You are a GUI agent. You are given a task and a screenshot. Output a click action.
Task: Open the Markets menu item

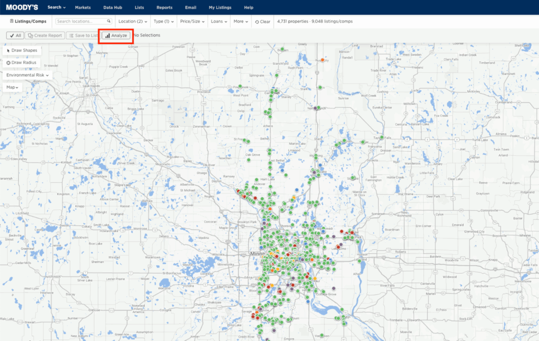pyautogui.click(x=83, y=7)
